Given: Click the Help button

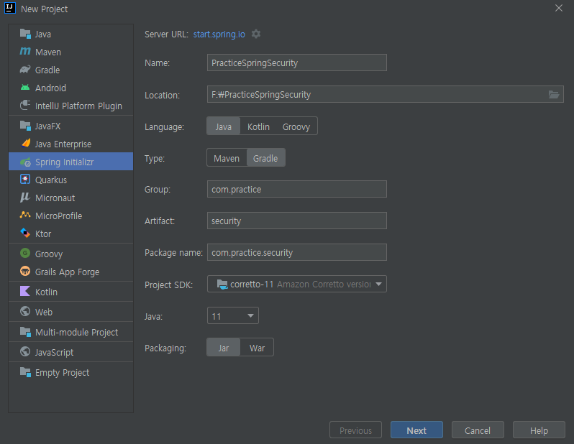Looking at the screenshot, I should pyautogui.click(x=539, y=430).
